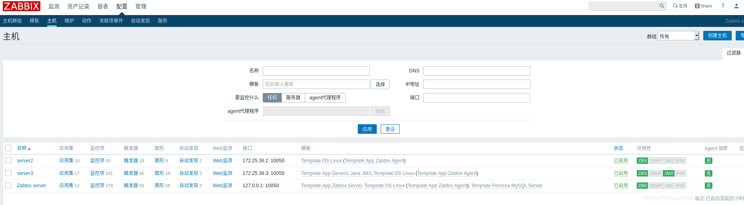Open 图形 graphs for server2

pos(159,161)
